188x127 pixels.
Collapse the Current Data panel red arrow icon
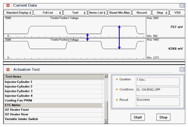click(8, 5)
